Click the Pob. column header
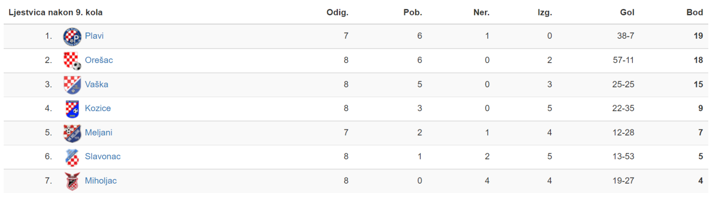The image size is (719, 200). point(413,13)
